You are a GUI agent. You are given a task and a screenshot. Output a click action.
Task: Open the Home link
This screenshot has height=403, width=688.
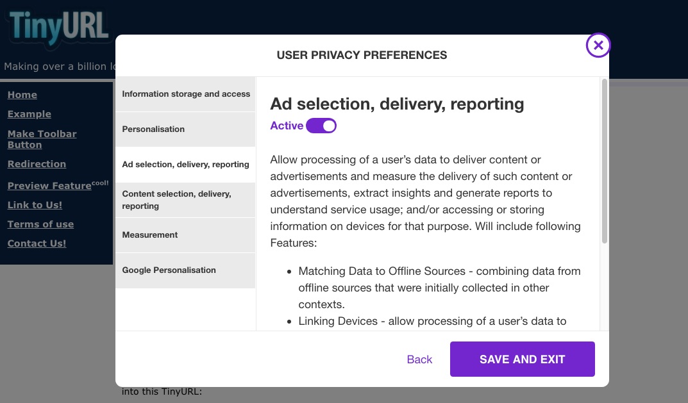[x=22, y=95]
